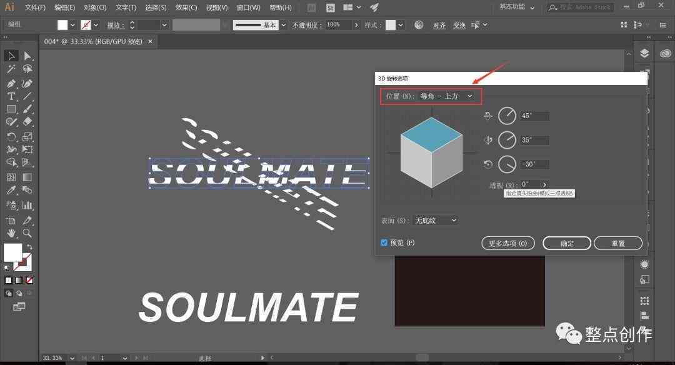Set paint mode to None
Screen dimensions: 675x365
tap(29, 280)
